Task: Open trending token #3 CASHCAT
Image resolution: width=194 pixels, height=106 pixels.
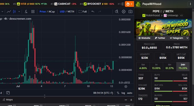Action: click(63, 4)
